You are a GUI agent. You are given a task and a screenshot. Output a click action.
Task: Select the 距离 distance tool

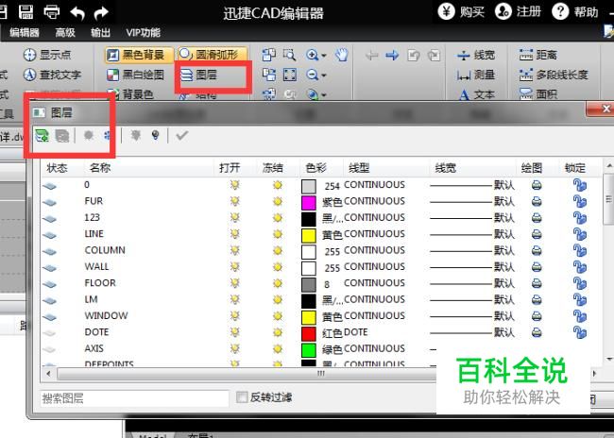(x=538, y=55)
